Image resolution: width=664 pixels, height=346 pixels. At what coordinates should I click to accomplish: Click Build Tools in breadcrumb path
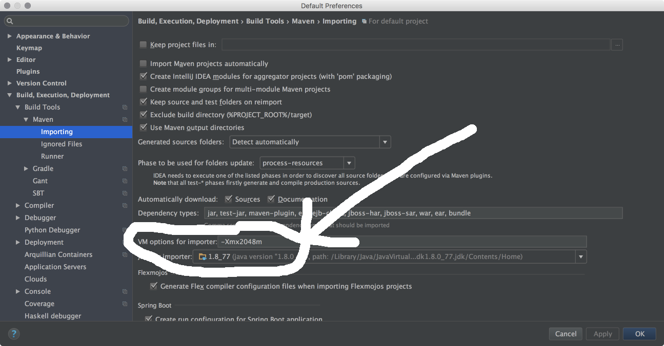[265, 21]
